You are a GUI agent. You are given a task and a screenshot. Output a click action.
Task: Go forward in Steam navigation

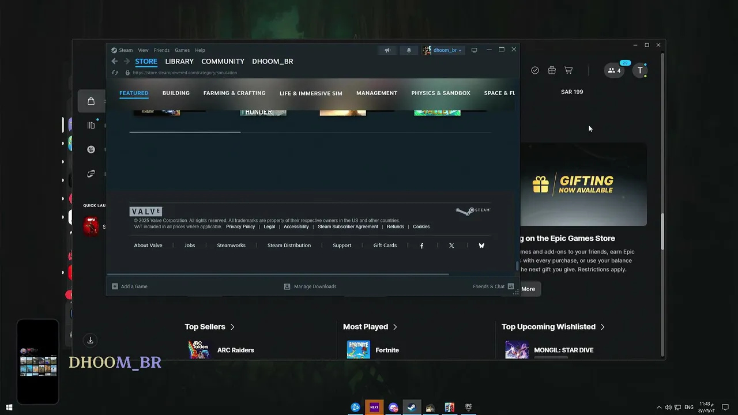126,61
